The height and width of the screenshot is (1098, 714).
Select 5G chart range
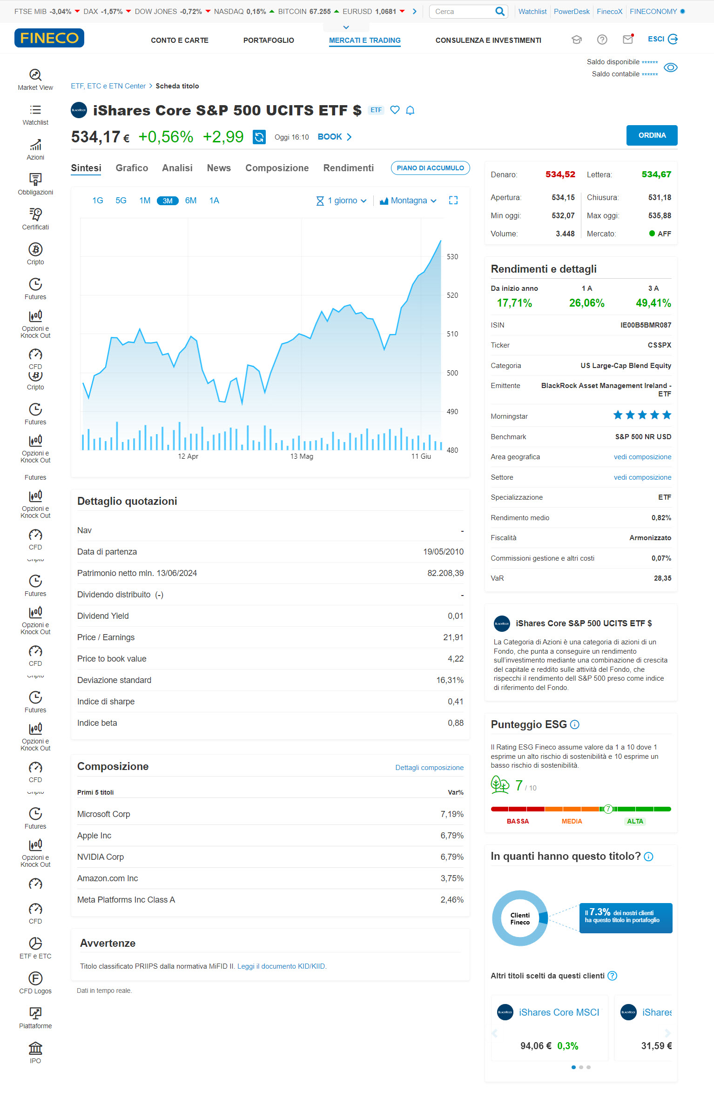pos(121,201)
